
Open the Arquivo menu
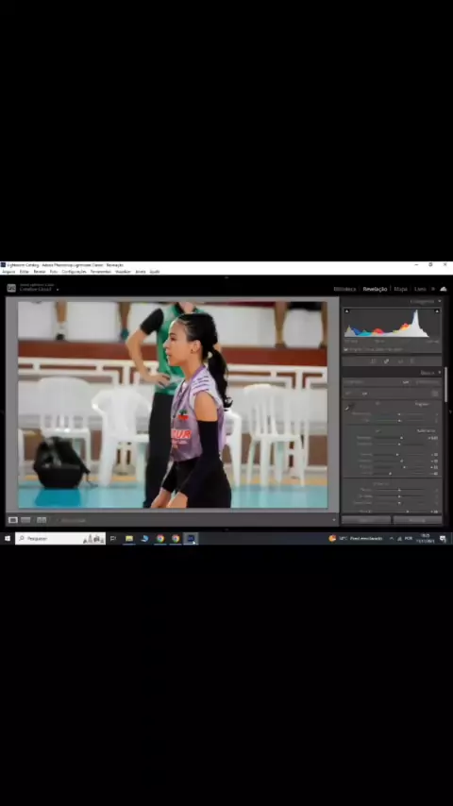(8, 272)
